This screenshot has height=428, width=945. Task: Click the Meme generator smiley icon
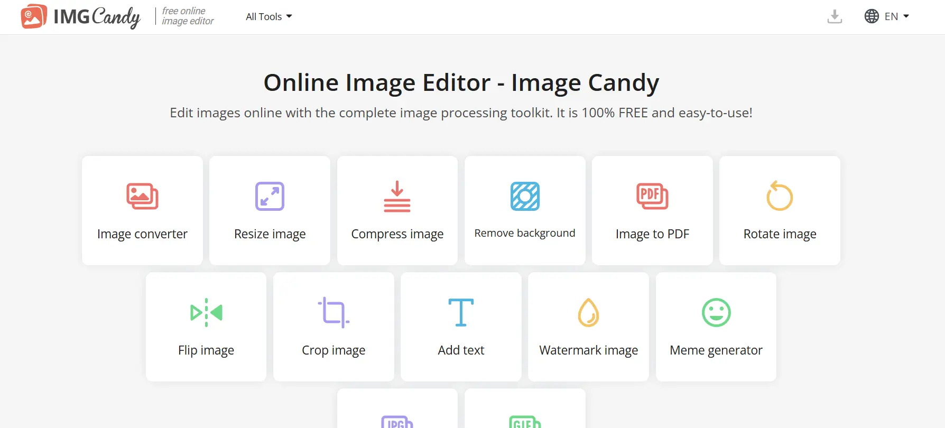716,312
